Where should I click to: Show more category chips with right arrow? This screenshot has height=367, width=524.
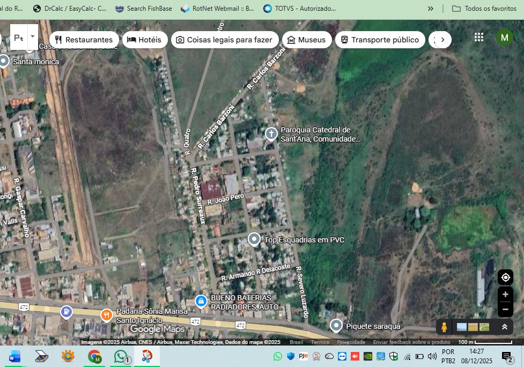point(442,40)
